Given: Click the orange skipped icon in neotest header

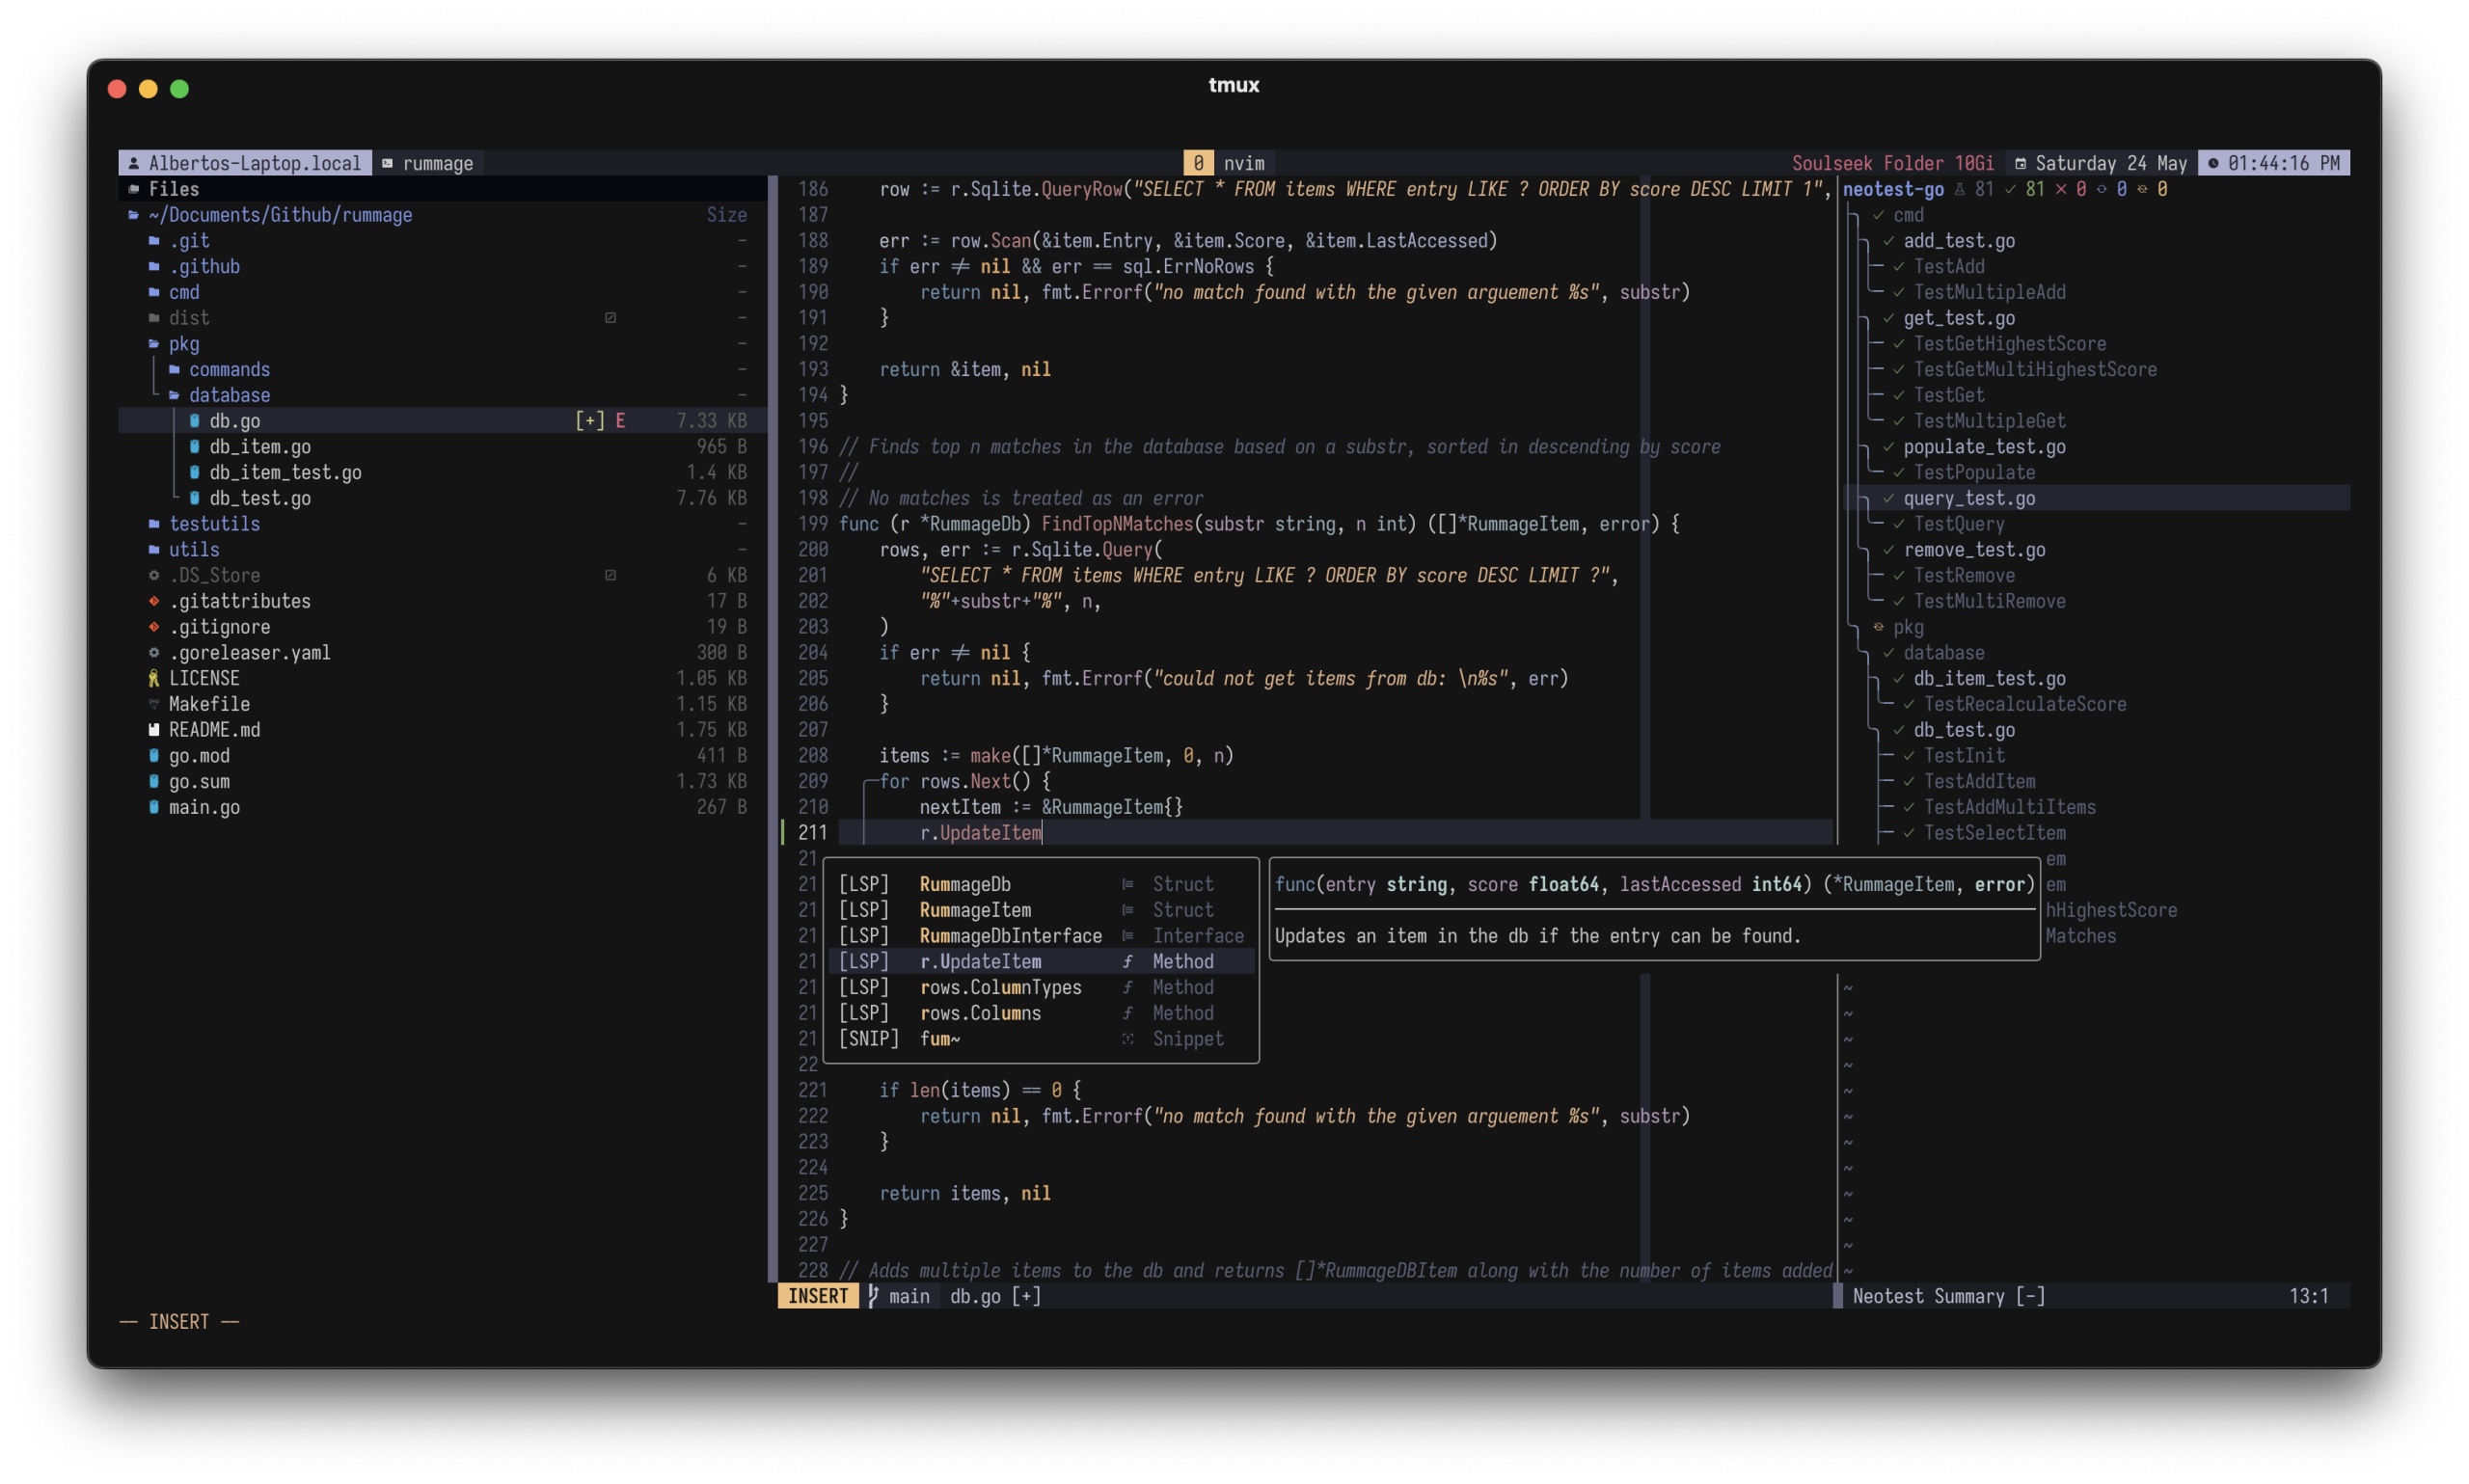Looking at the screenshot, I should (x=2142, y=189).
